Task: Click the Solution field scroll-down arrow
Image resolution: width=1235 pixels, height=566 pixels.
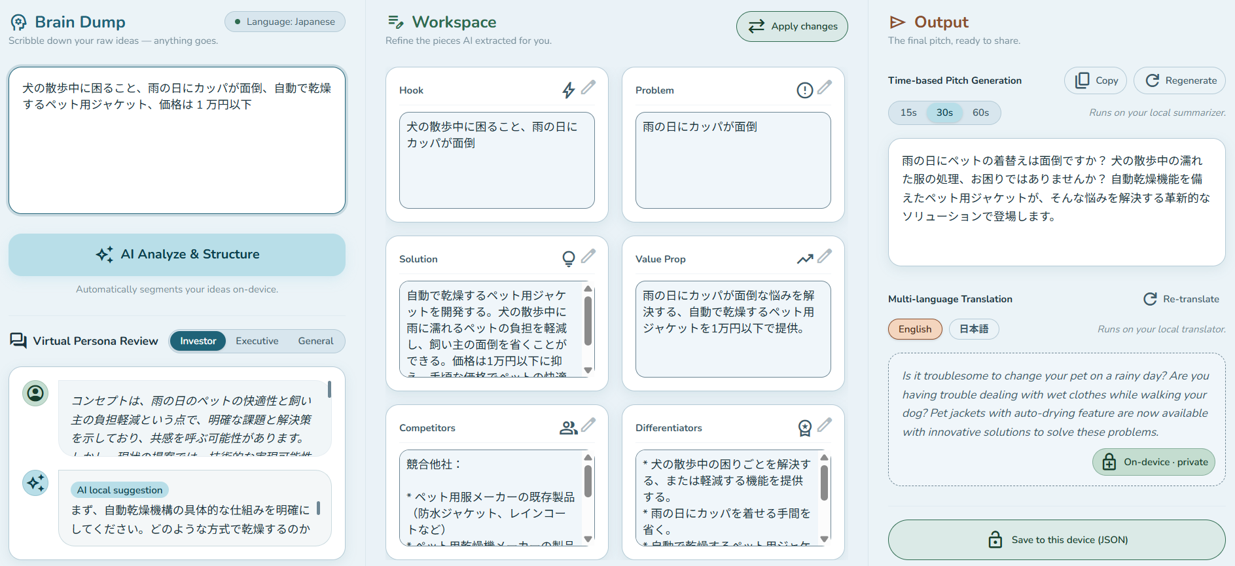Action: 588,370
